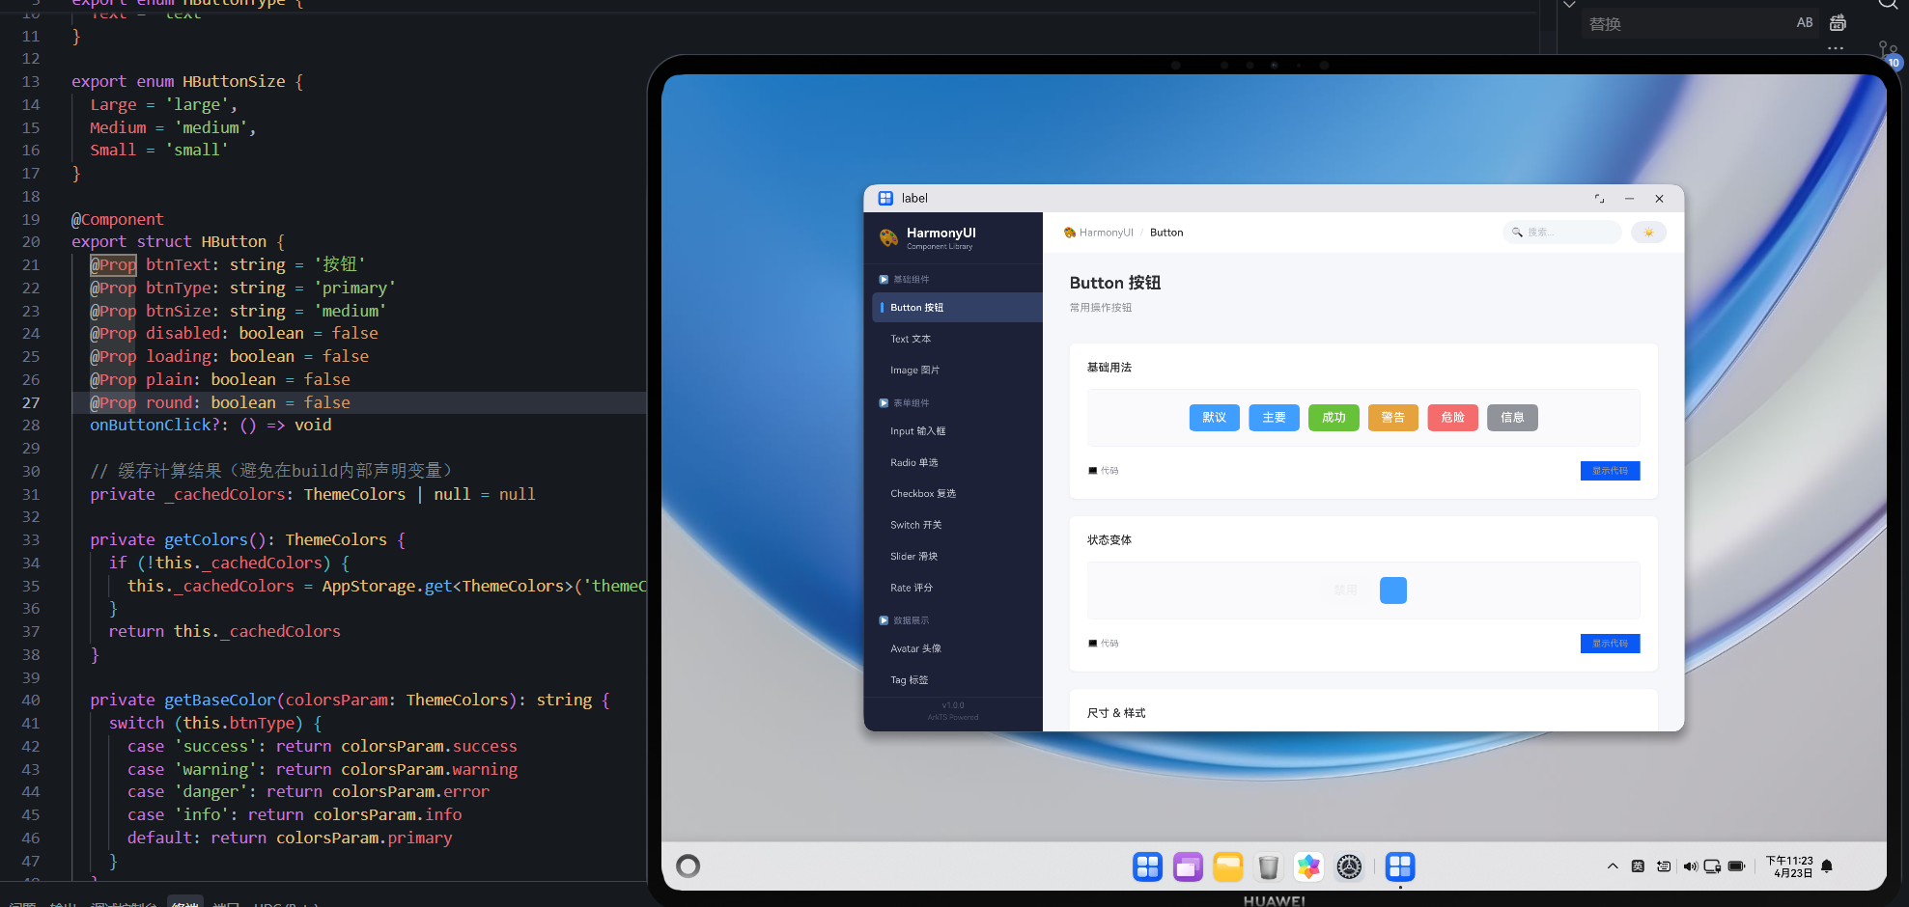Screen dimensions: 1909x907
Task: Toggle the AB preserve case option
Action: (1805, 23)
